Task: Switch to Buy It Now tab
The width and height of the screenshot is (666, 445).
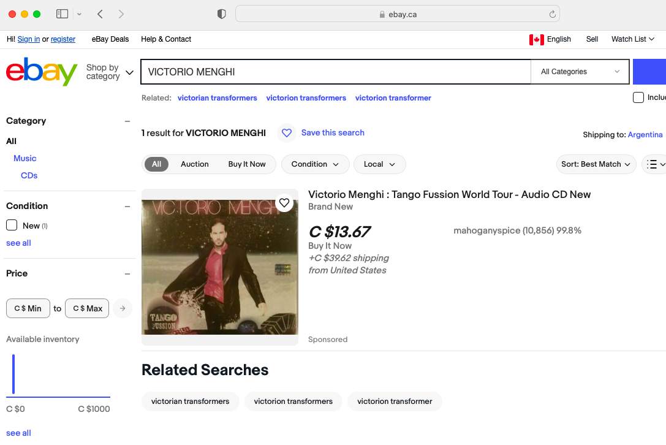Action: (x=247, y=164)
